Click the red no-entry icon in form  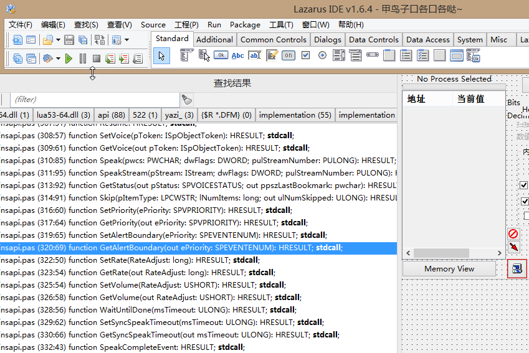click(x=513, y=234)
